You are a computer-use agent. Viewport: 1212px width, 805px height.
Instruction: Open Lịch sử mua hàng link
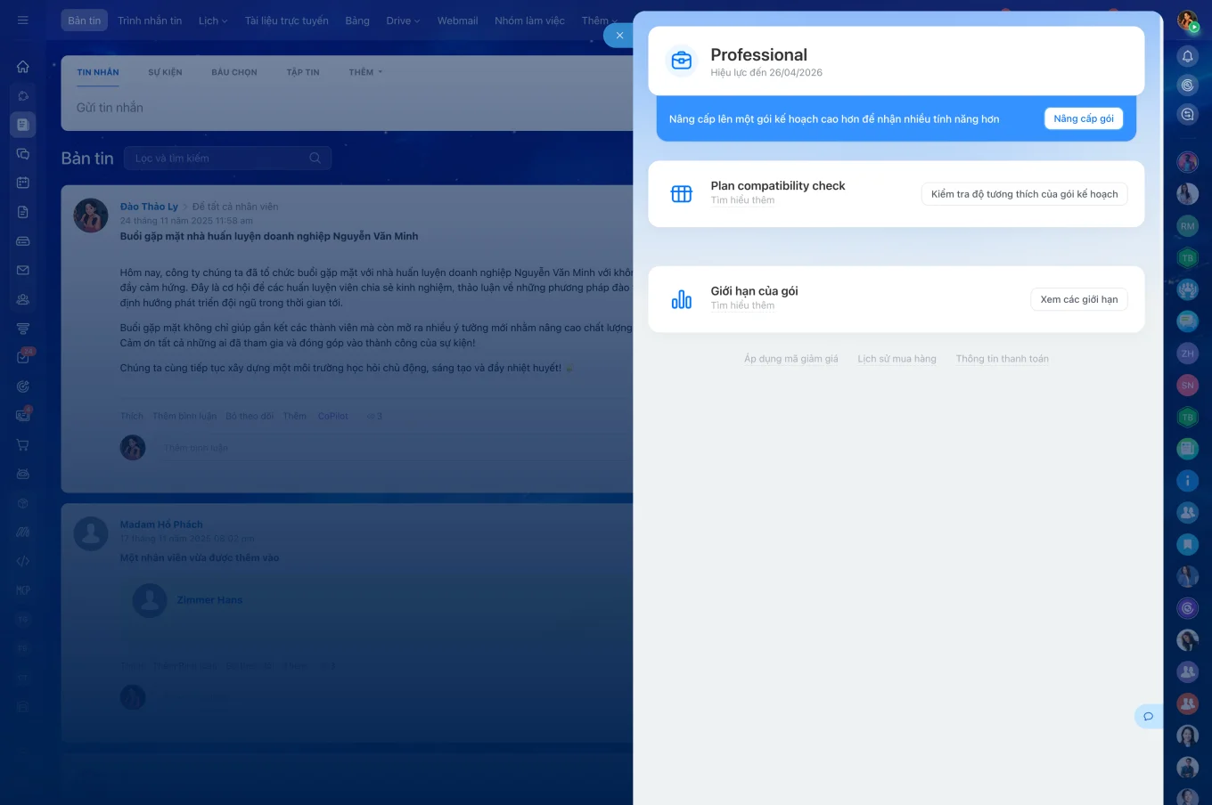(897, 359)
